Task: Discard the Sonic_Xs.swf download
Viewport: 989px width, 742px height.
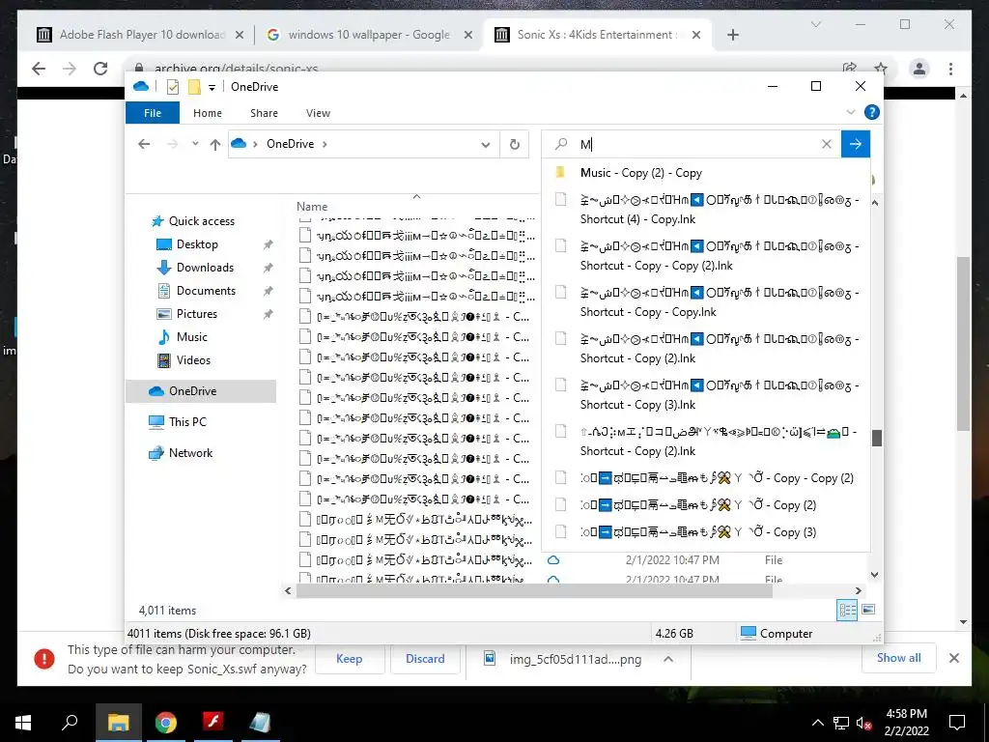Action: tap(425, 659)
